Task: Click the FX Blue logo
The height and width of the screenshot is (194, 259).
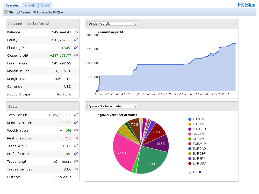Action: [x=246, y=5]
